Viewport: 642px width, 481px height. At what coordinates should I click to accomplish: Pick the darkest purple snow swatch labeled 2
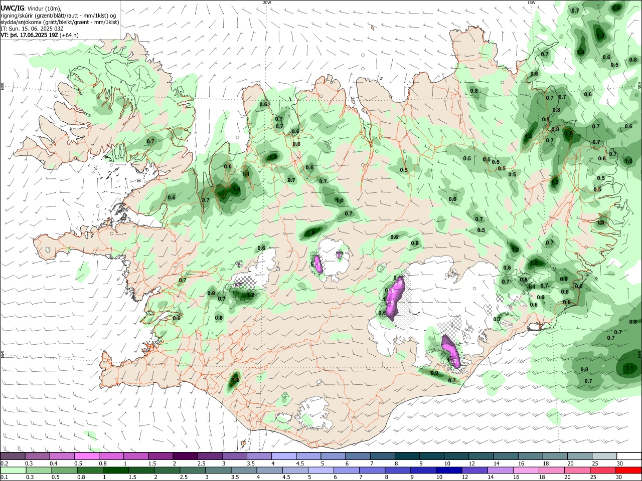coord(185,456)
